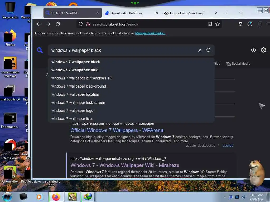Select Visual Studio 2015 desktop shortcut
The width and height of the screenshot is (270, 202).
point(51,183)
